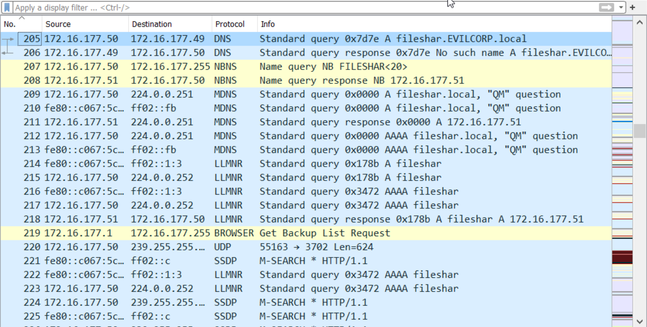Click the dark red band in the packet minimap
647x327 pixels.
622,257
